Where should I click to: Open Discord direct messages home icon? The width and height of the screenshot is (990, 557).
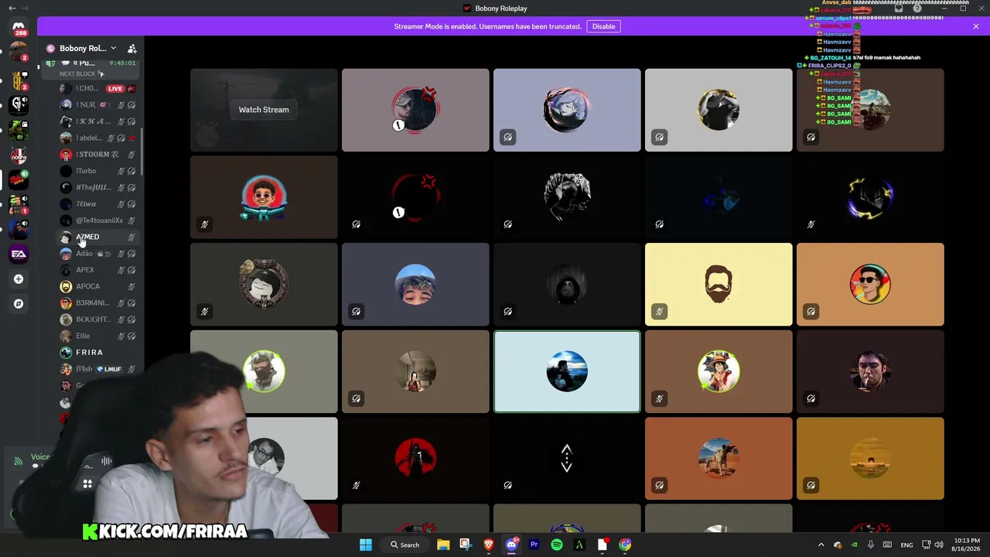coord(19,27)
